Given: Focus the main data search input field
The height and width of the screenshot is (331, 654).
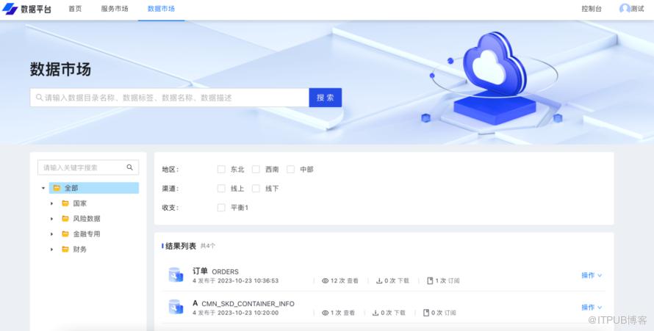Looking at the screenshot, I should 169,98.
